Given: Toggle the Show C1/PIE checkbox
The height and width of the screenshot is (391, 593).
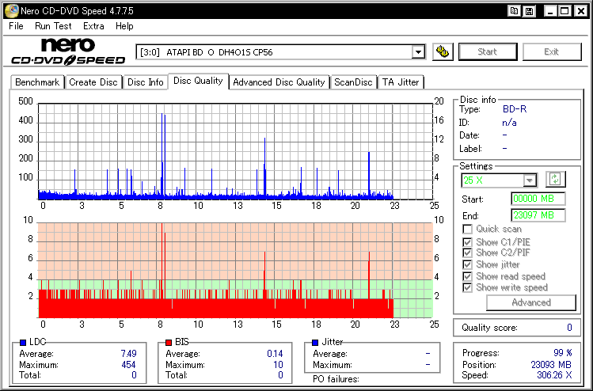Looking at the screenshot, I should tap(467, 242).
